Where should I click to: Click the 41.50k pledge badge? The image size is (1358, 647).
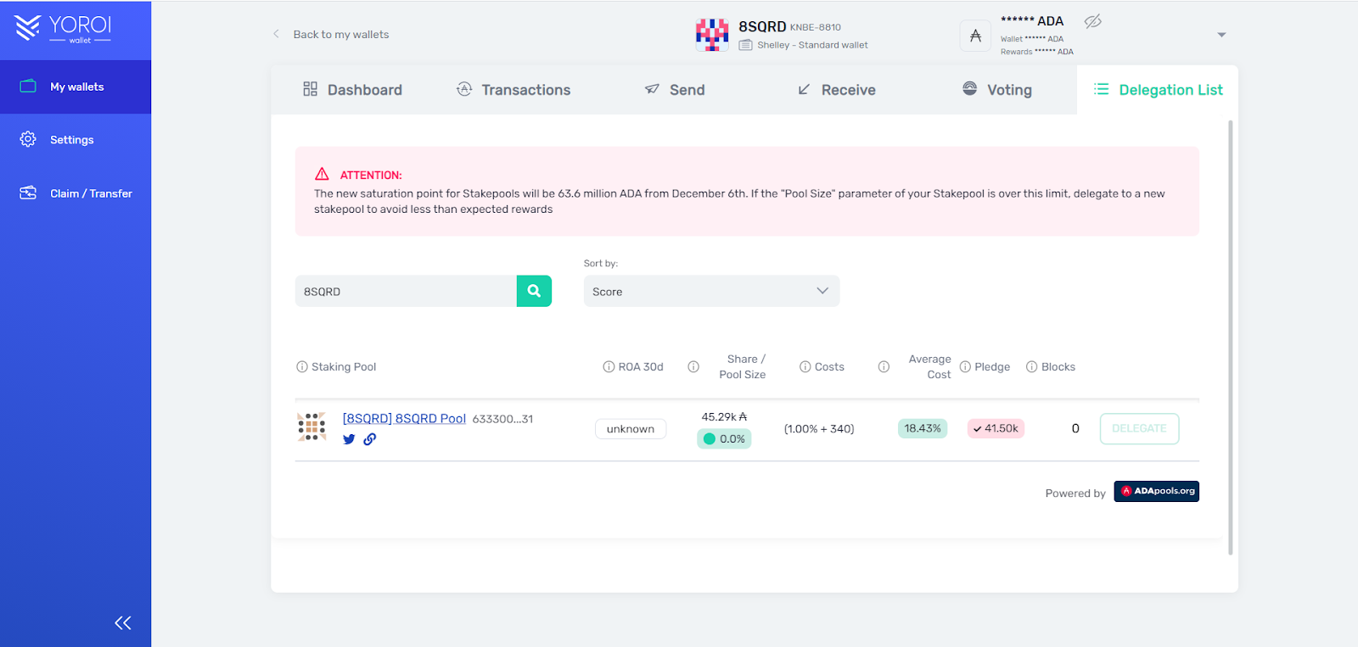(996, 429)
